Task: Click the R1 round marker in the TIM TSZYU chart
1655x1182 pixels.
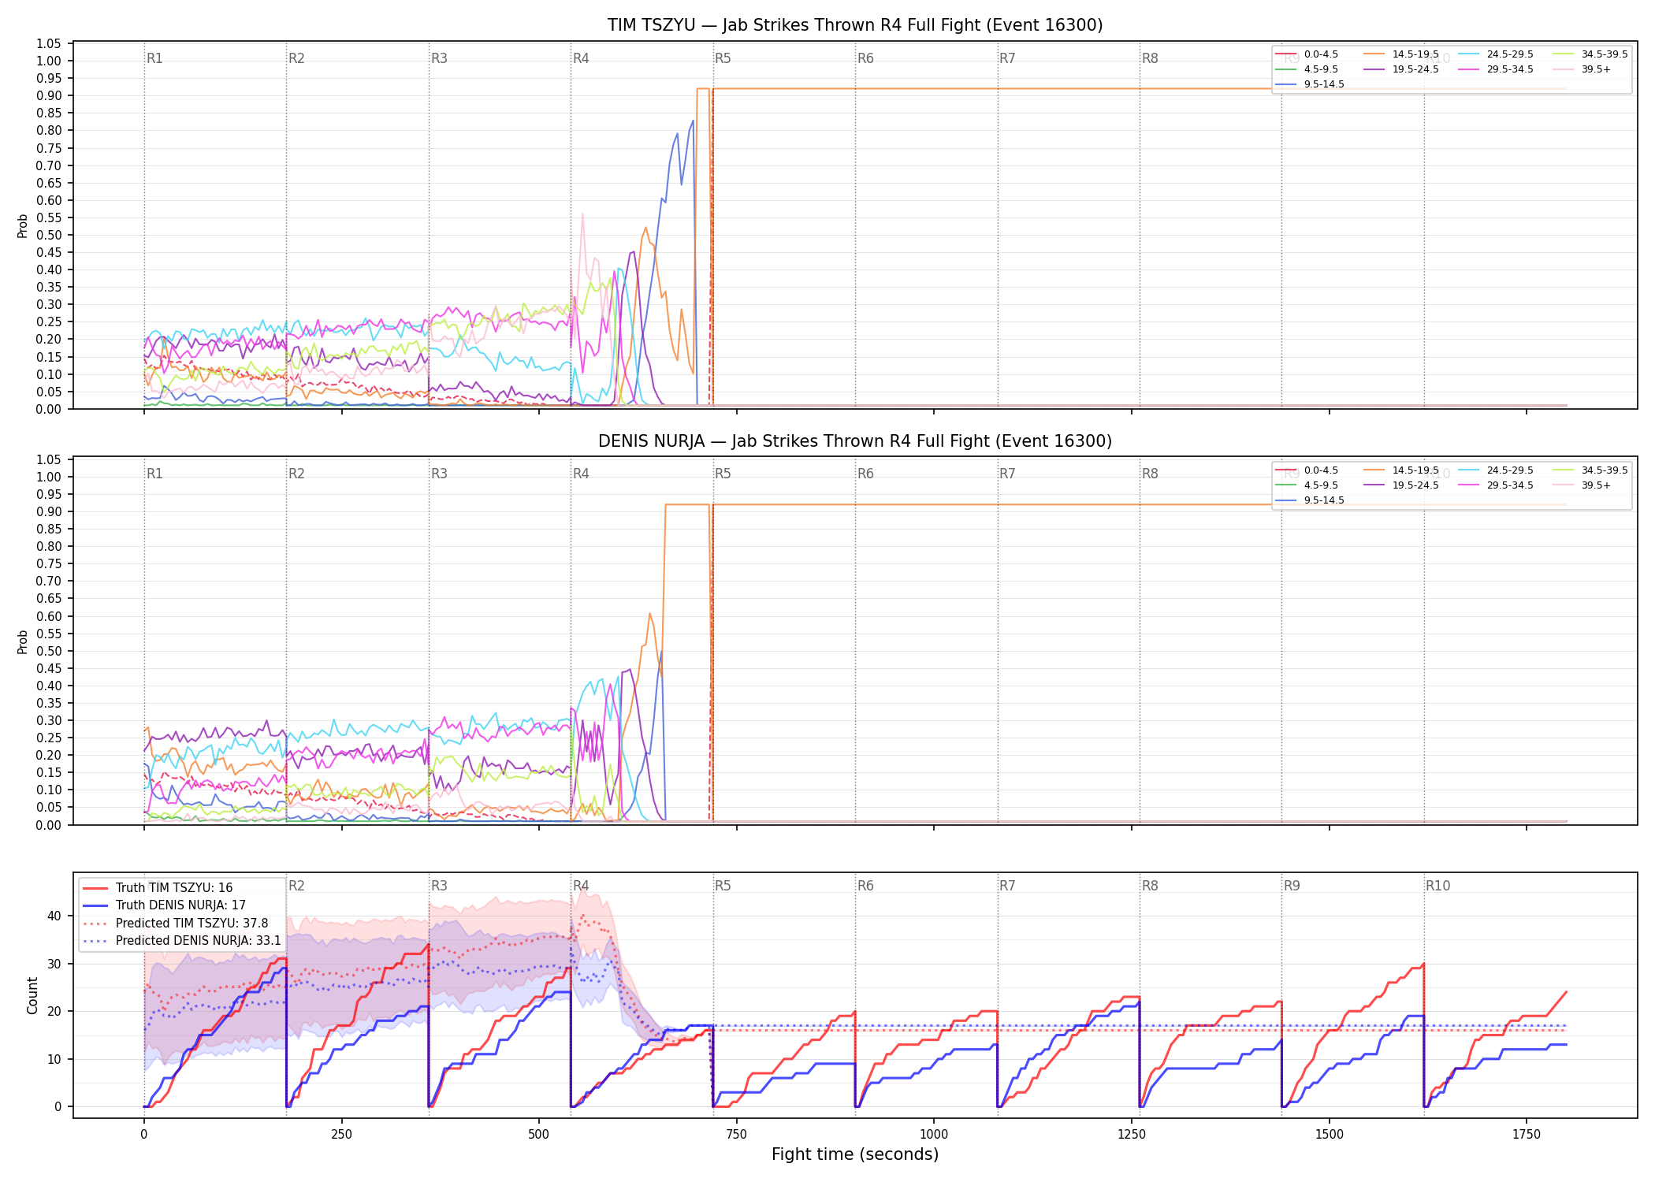Action: coord(154,58)
